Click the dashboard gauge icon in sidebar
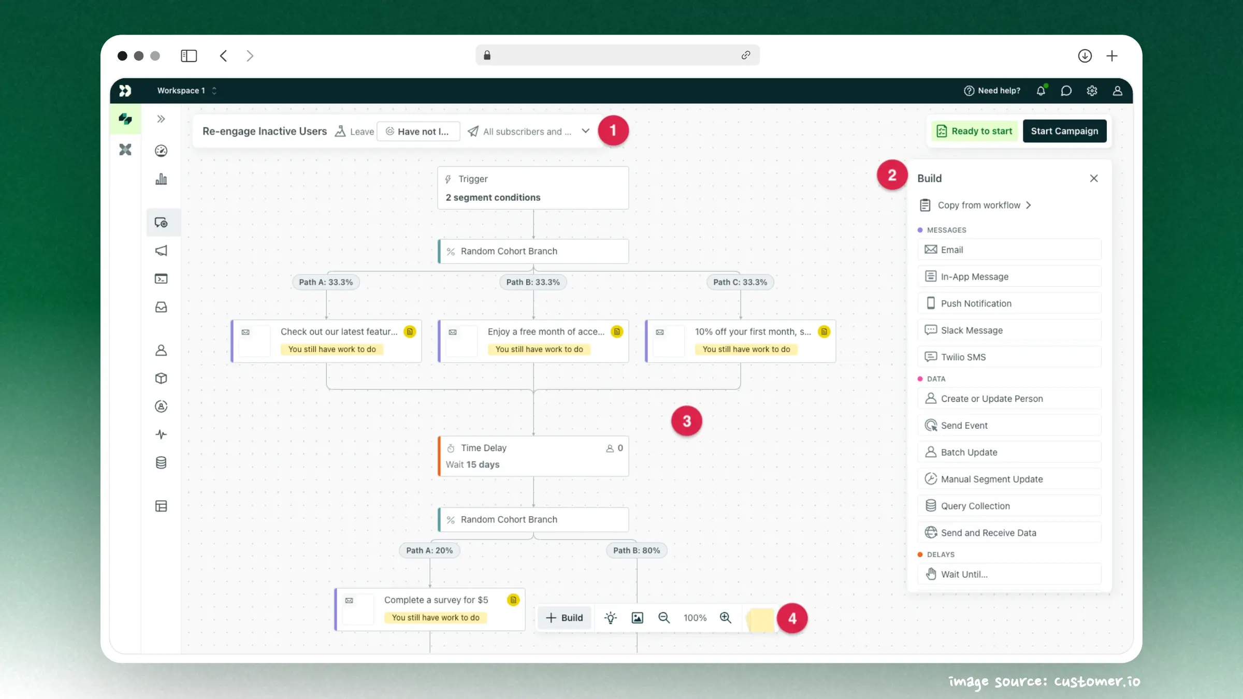Image resolution: width=1243 pixels, height=699 pixels. tap(161, 151)
